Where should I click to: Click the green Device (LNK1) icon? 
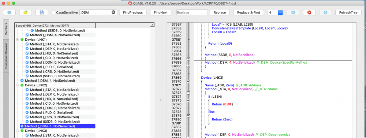click(x=22, y=40)
